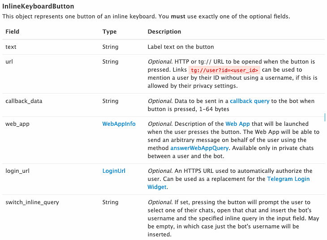Screen dimensions: 327x240
Task: Click the tg://user?id=<user_id> code snippet
Action: point(224,70)
